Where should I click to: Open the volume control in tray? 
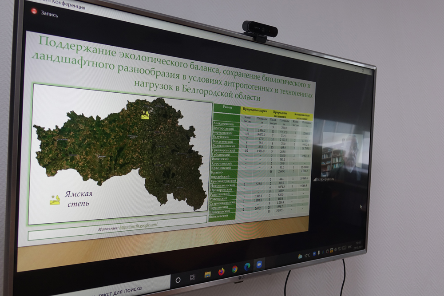click(x=336, y=249)
